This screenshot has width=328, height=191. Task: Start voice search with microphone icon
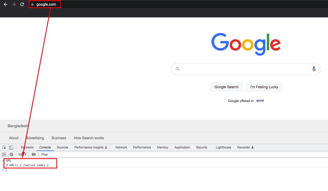[314, 69]
